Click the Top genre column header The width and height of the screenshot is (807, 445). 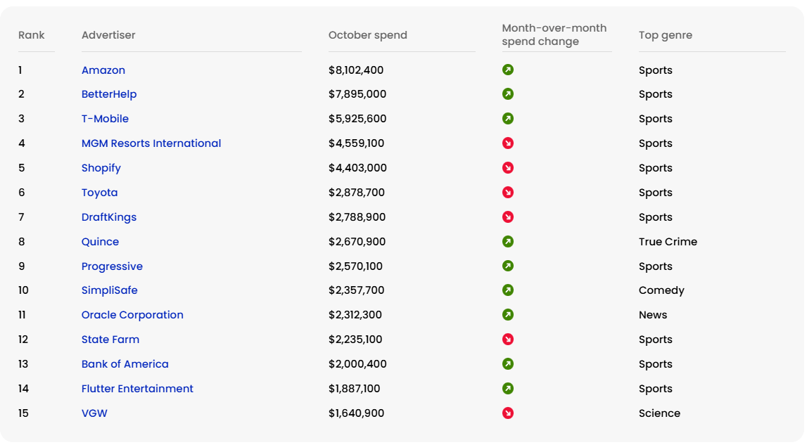666,35
